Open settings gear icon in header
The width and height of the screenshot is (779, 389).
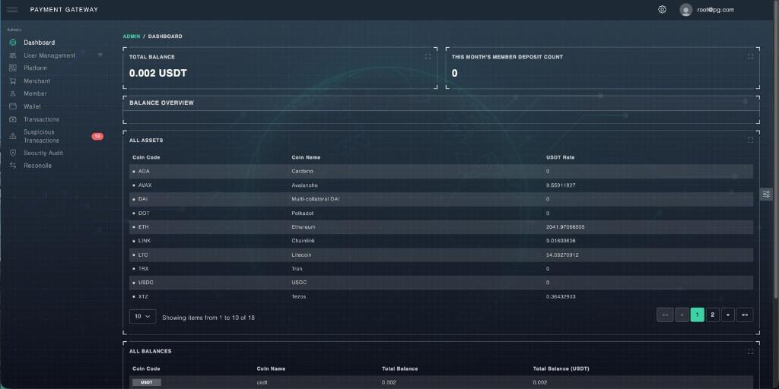click(x=662, y=9)
